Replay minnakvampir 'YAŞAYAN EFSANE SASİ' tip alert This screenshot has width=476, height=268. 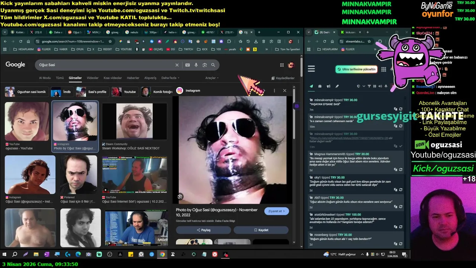click(x=401, y=109)
